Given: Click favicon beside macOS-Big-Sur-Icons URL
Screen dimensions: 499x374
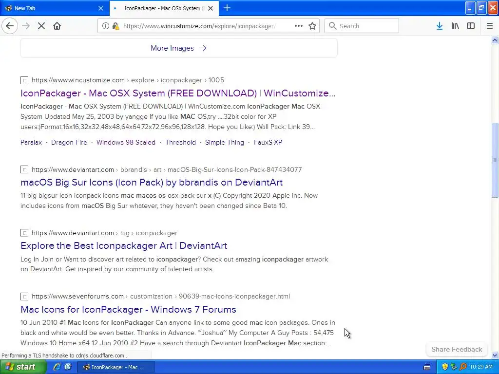Looking at the screenshot, I should point(24,170).
